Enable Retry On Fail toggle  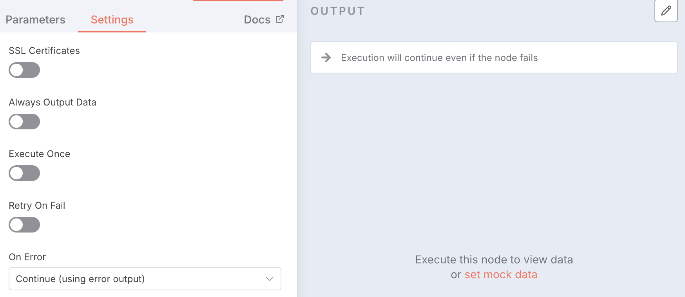point(24,225)
